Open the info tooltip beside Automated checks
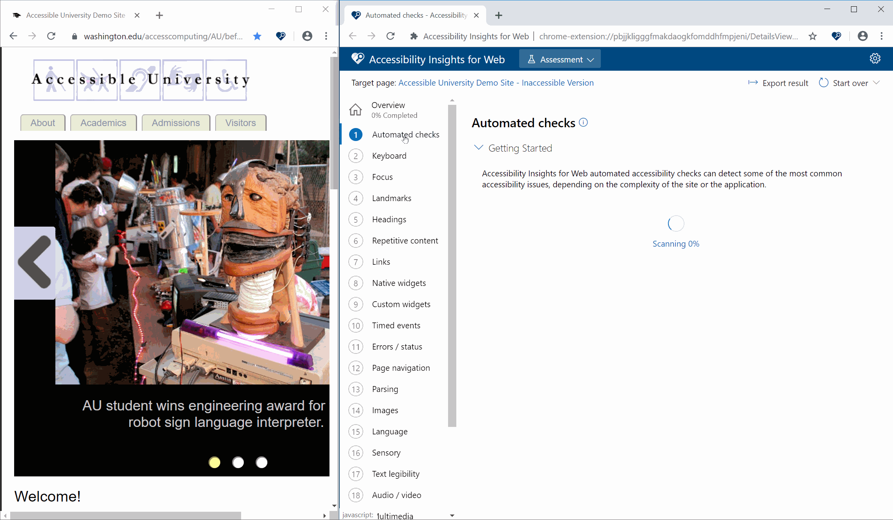Screen dimensions: 893x520 pos(584,122)
